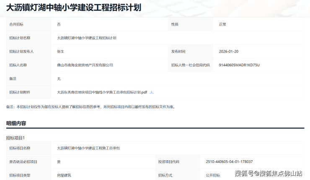Click the 是否依法必招项目 field label
Viewport: 310px width, 180px height.
[23, 162]
